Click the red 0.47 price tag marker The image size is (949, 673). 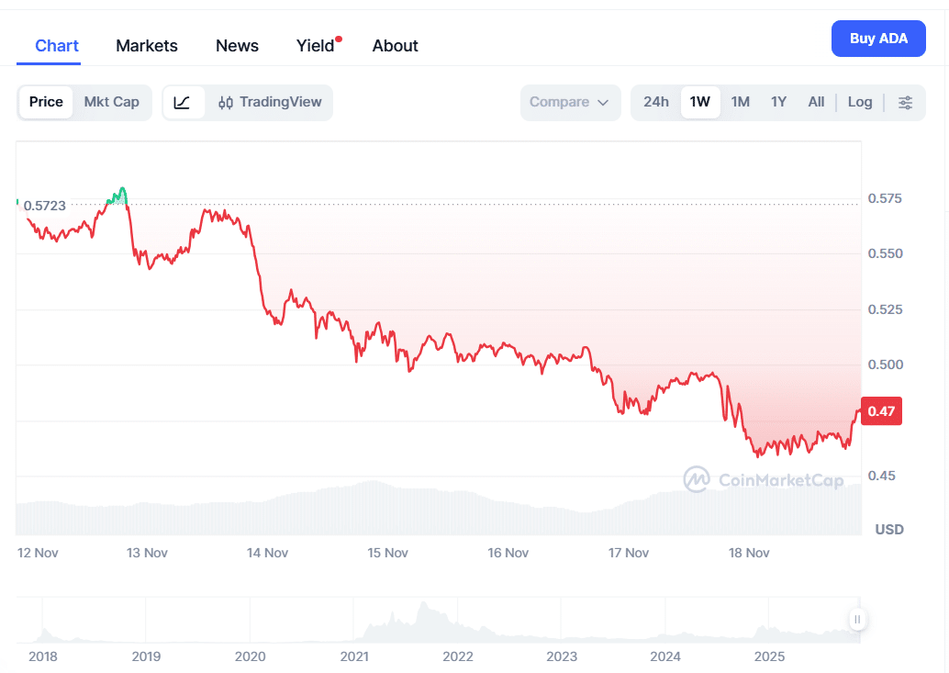880,411
